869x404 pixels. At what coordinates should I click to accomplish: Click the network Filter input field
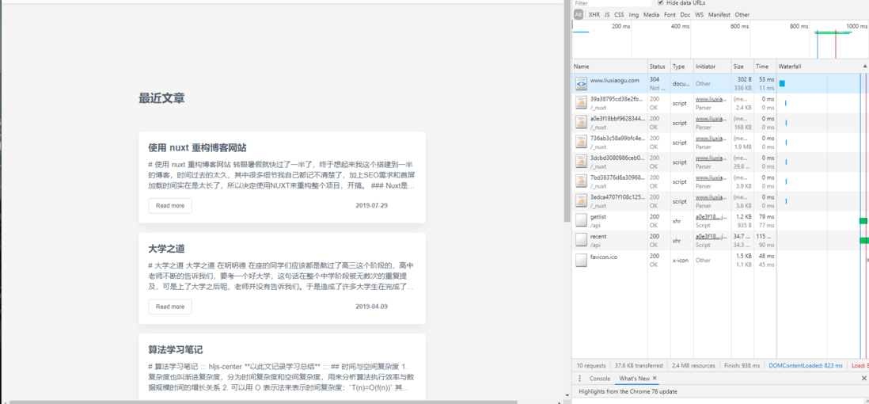611,3
